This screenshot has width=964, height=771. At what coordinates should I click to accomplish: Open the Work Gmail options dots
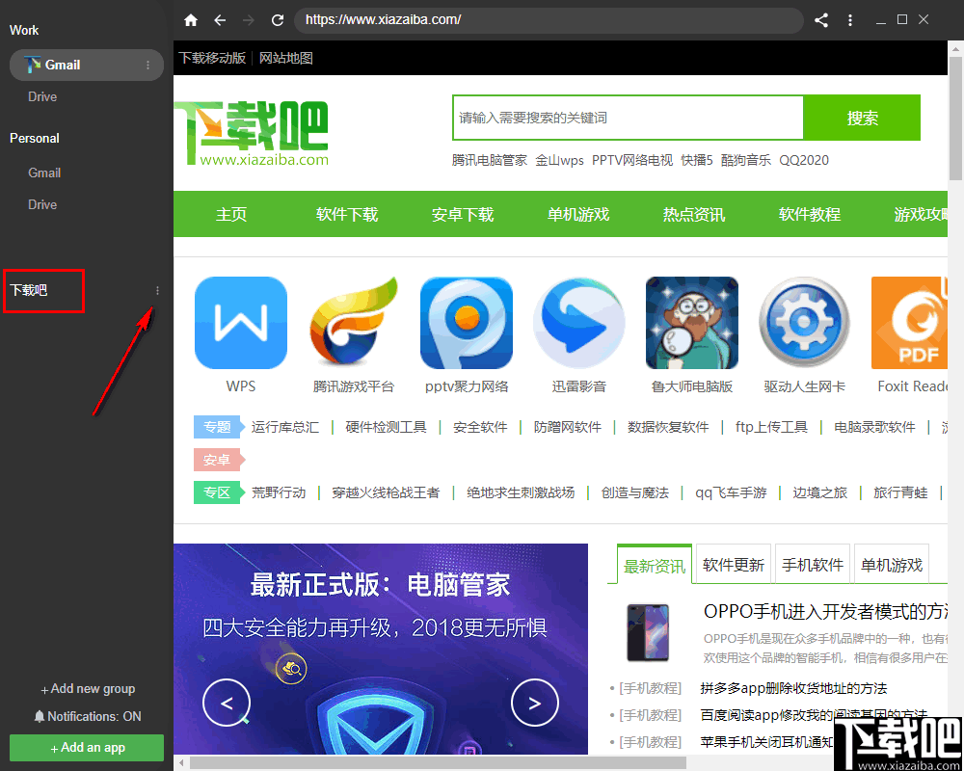147,66
